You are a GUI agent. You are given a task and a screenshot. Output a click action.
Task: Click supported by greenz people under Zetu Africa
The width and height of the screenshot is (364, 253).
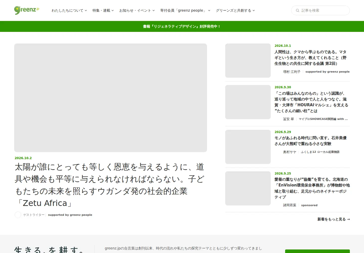pyautogui.click(x=70, y=215)
